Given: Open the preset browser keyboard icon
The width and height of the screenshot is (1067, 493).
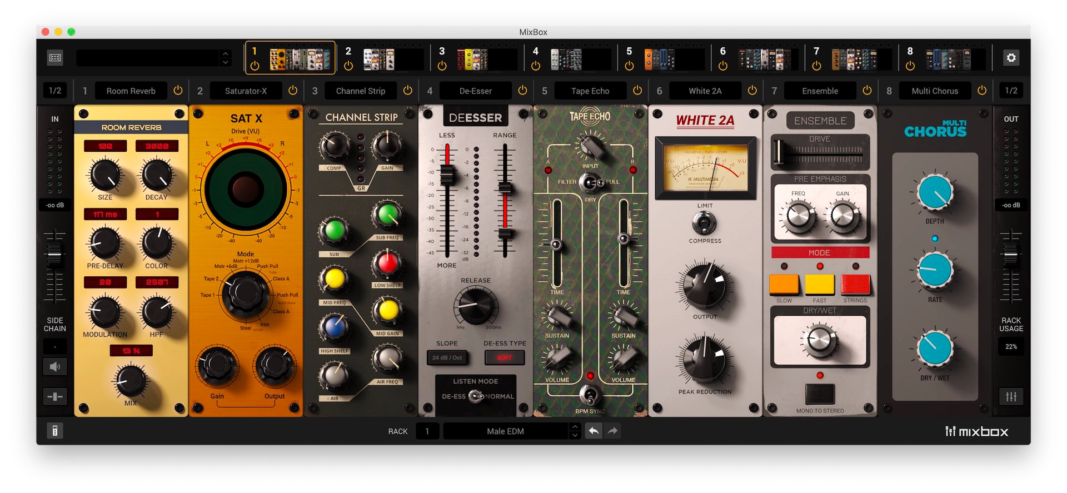Looking at the screenshot, I should (55, 58).
